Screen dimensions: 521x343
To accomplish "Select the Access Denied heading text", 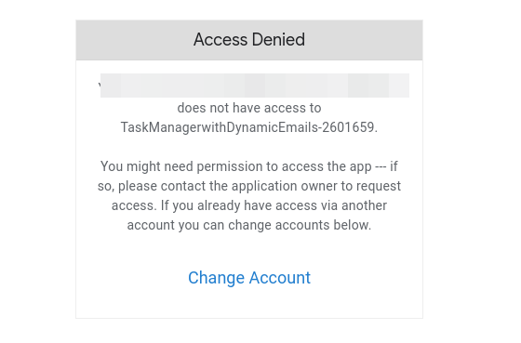I will [249, 40].
